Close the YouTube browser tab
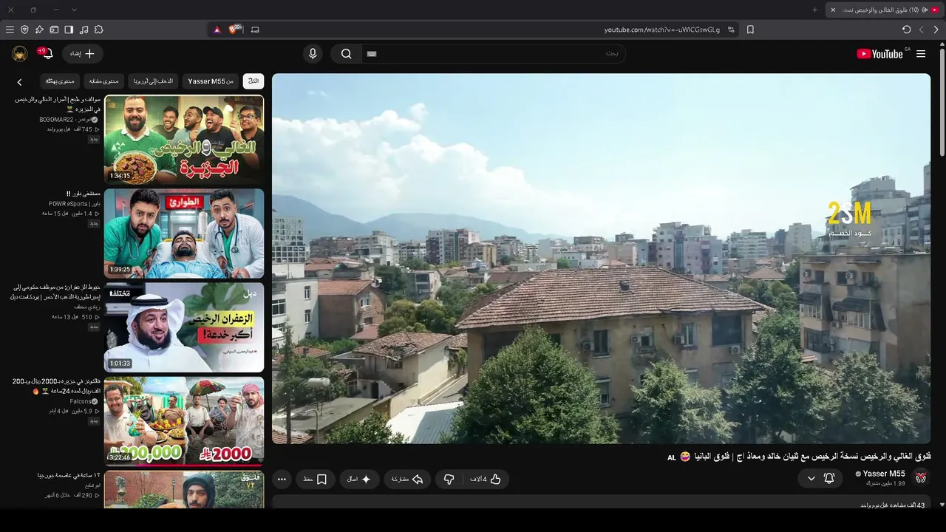This screenshot has height=532, width=946. pyautogui.click(x=833, y=10)
